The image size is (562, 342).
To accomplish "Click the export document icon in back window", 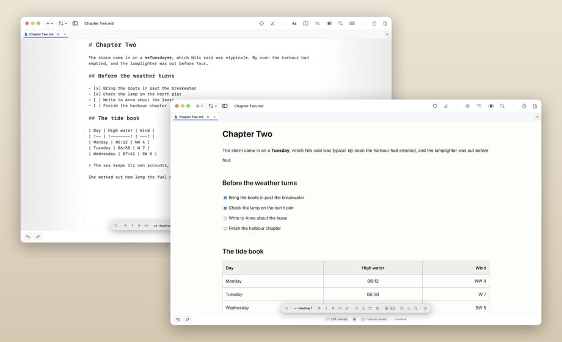I will [x=385, y=23].
